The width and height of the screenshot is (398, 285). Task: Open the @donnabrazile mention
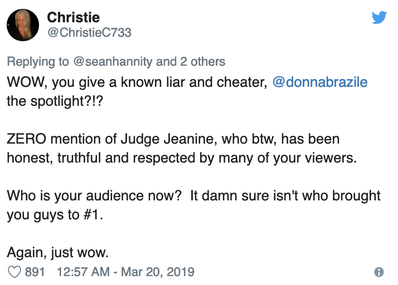[320, 82]
